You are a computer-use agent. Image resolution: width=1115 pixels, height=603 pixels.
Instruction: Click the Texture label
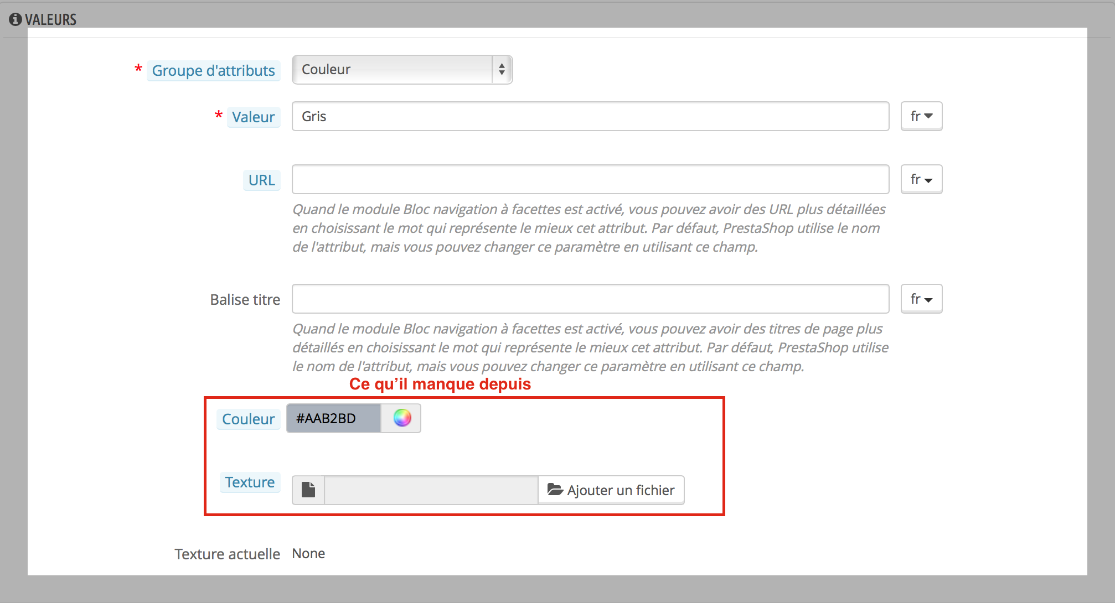(250, 482)
